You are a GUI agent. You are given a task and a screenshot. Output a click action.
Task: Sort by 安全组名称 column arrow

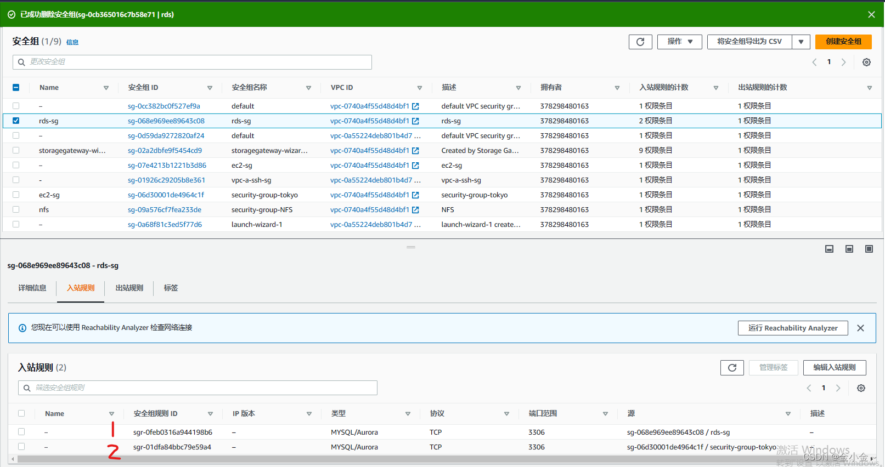tap(308, 88)
